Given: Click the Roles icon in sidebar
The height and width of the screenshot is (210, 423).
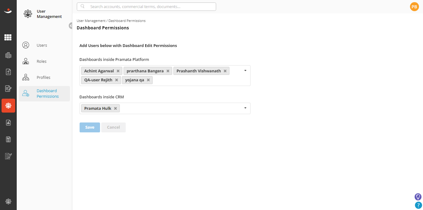Looking at the screenshot, I should (x=26, y=61).
